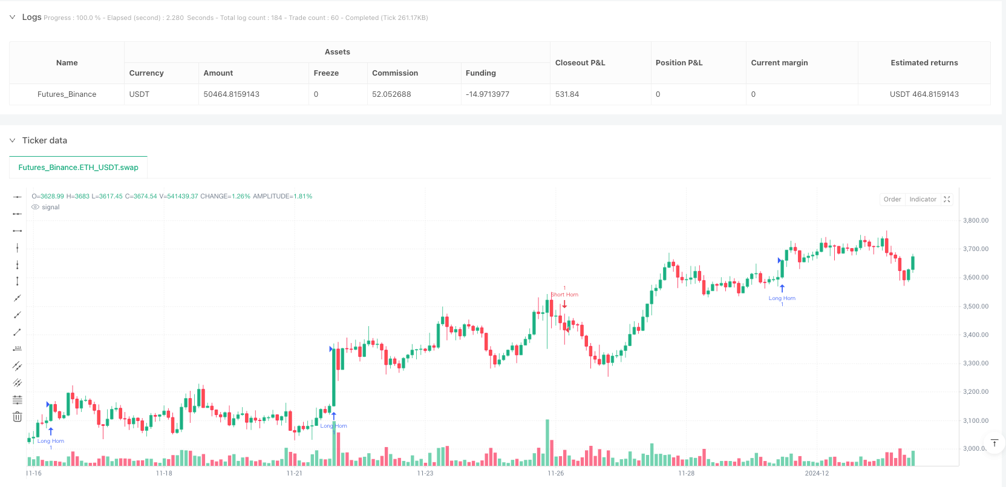Select the vertical straight line tool
Screen dimensions: 1006x487
coord(18,247)
